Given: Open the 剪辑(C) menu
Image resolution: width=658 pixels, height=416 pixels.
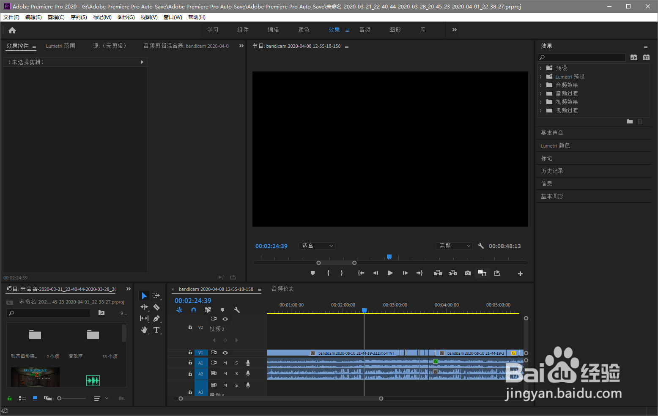Looking at the screenshot, I should (x=56, y=17).
